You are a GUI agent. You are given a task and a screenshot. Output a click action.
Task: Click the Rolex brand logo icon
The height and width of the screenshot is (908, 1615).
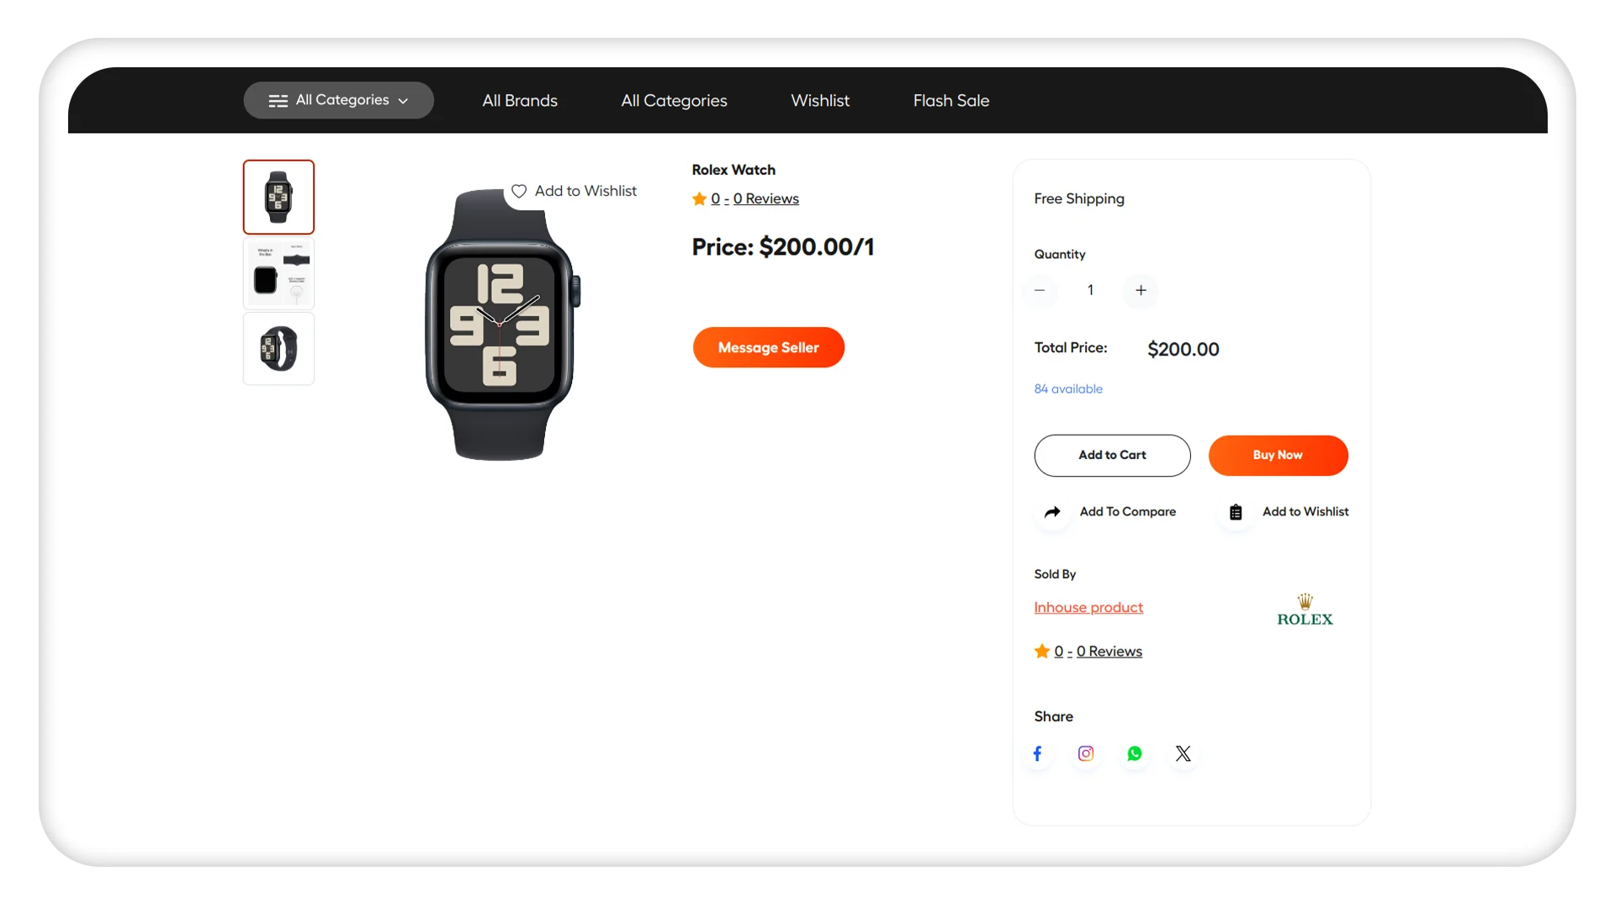(1305, 609)
